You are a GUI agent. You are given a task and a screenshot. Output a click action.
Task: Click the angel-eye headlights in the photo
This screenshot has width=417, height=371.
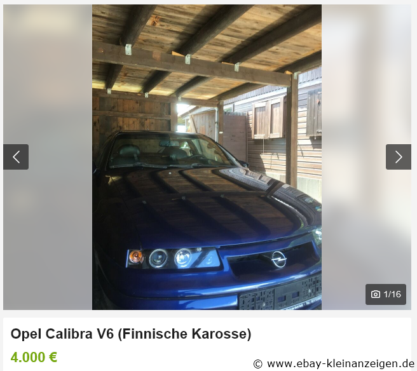coord(170,258)
